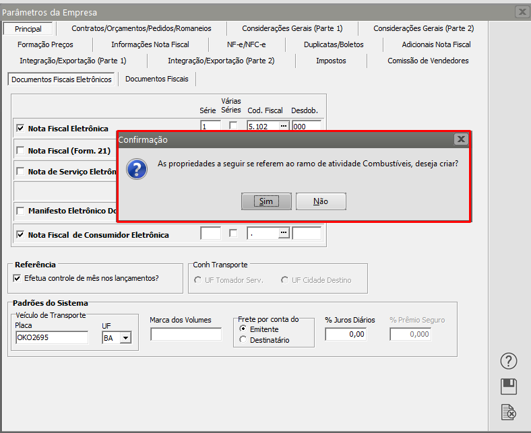Select Documentos Fiscais Eletrônicos subtab
The image size is (531, 433).
point(61,79)
